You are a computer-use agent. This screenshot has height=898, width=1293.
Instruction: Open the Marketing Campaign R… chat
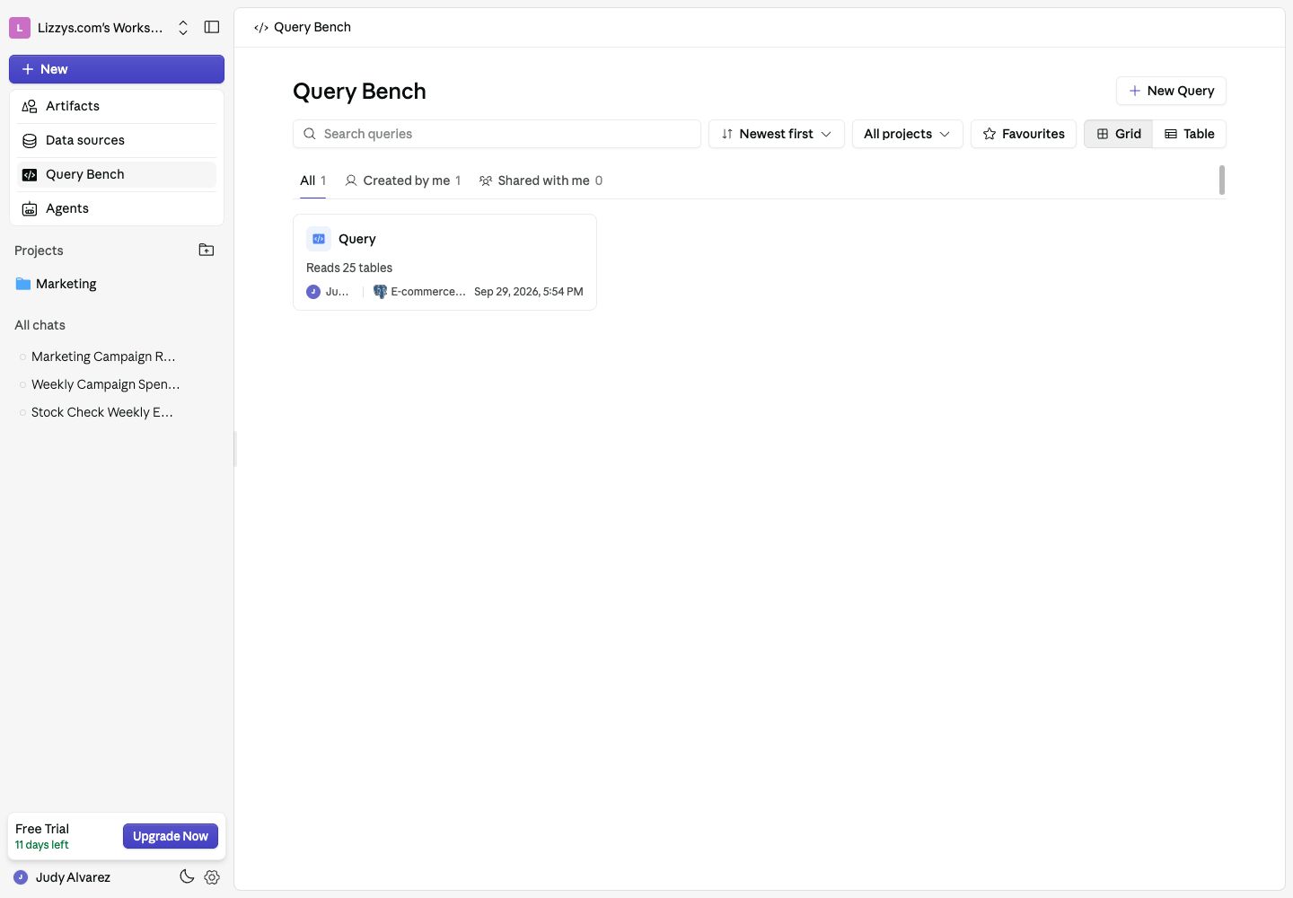click(103, 357)
